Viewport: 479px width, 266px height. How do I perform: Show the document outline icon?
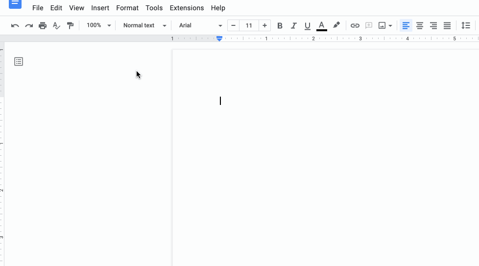coord(19,61)
